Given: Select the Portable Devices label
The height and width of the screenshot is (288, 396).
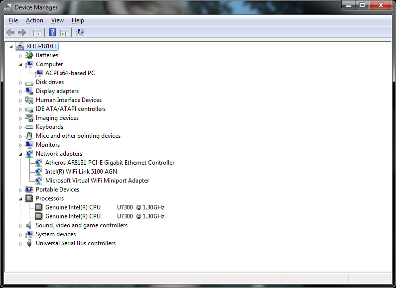Looking at the screenshot, I should click(x=58, y=190).
